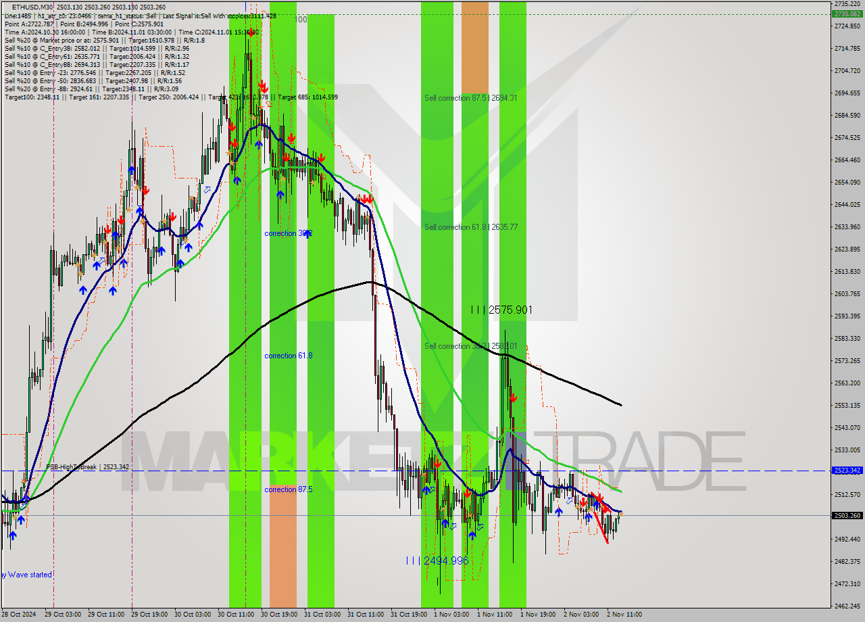The width and height of the screenshot is (865, 622).
Task: Click the 2563.300 price scale value
Action: (847, 383)
